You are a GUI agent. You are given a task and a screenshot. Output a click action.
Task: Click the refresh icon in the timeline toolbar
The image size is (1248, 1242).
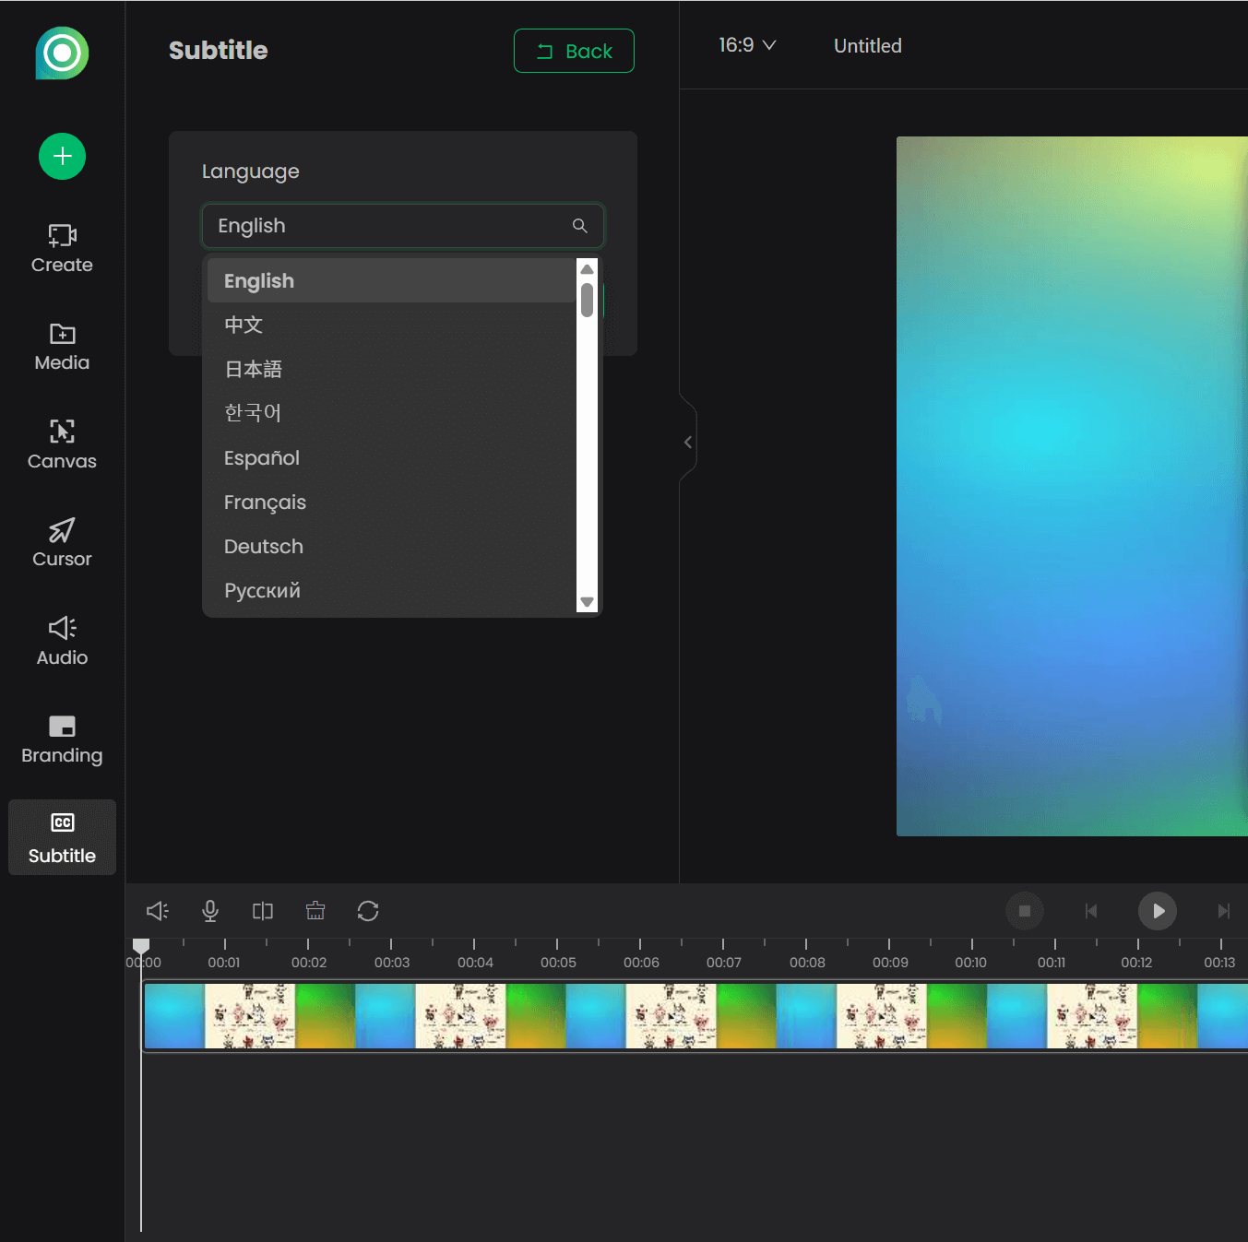(x=368, y=911)
